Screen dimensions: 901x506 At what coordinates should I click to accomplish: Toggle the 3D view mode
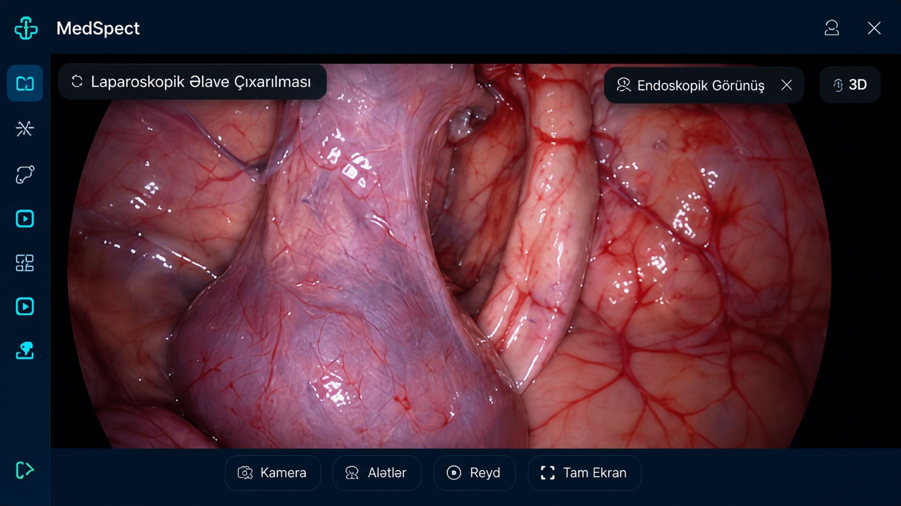850,85
